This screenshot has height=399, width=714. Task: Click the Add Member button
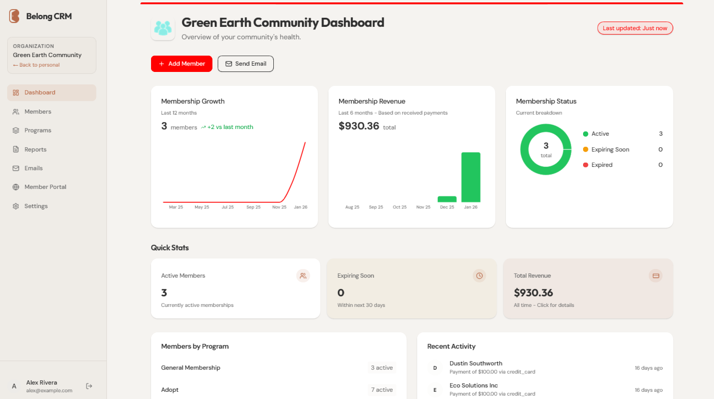point(181,63)
